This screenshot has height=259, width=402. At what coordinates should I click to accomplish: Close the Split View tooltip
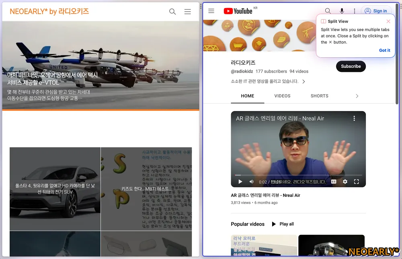tap(388, 21)
